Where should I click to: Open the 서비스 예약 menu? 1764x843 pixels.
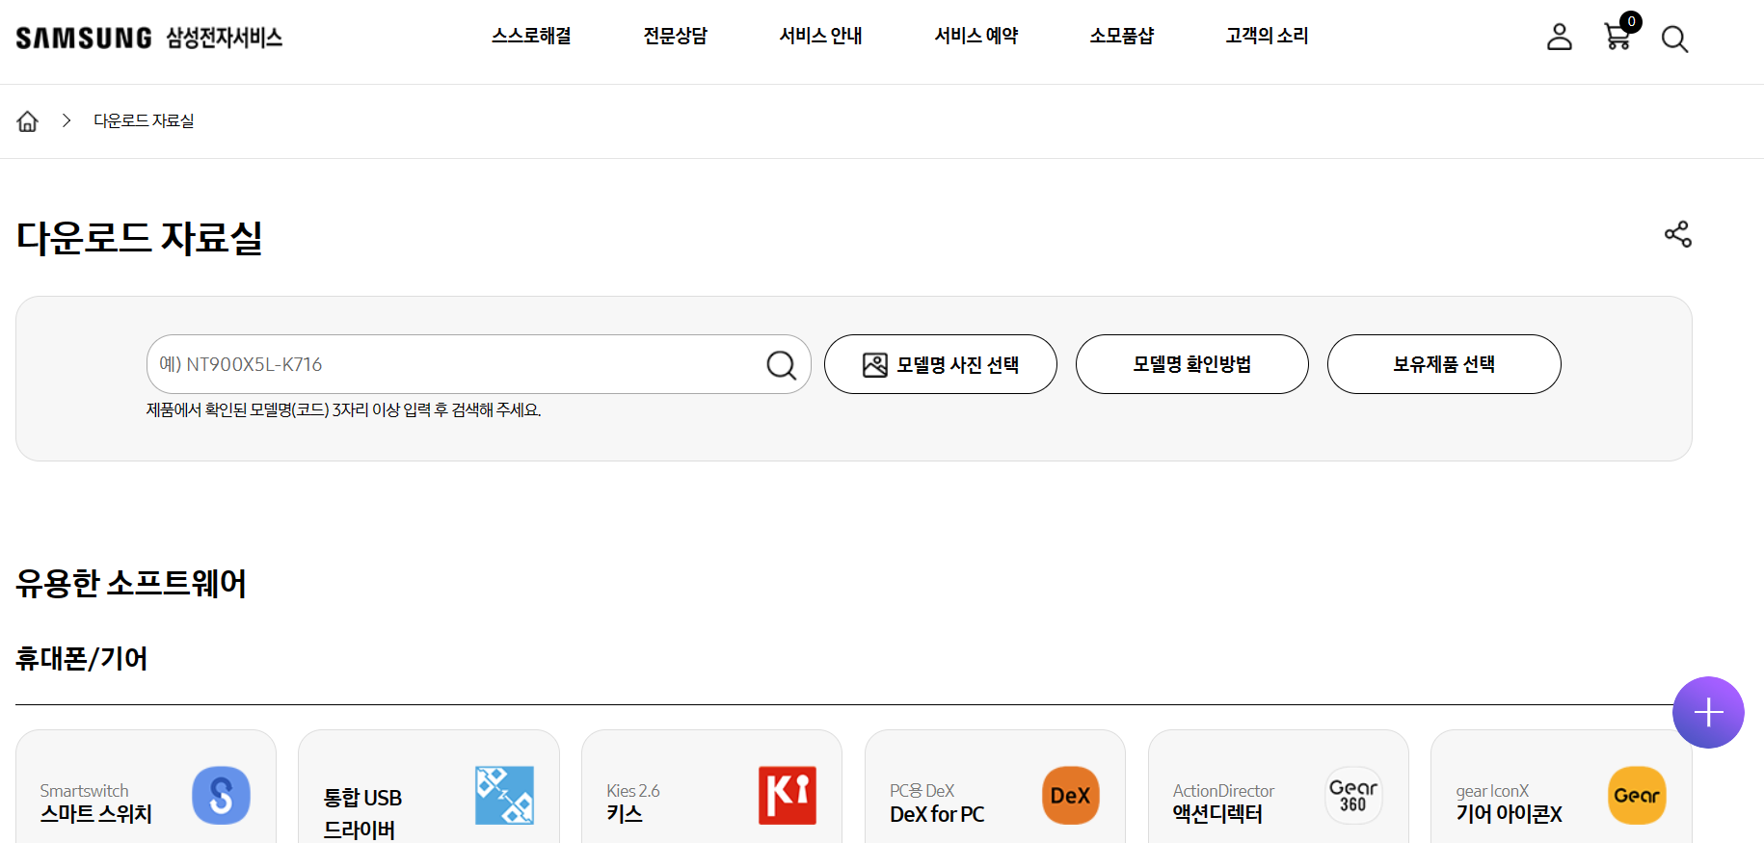click(x=976, y=36)
